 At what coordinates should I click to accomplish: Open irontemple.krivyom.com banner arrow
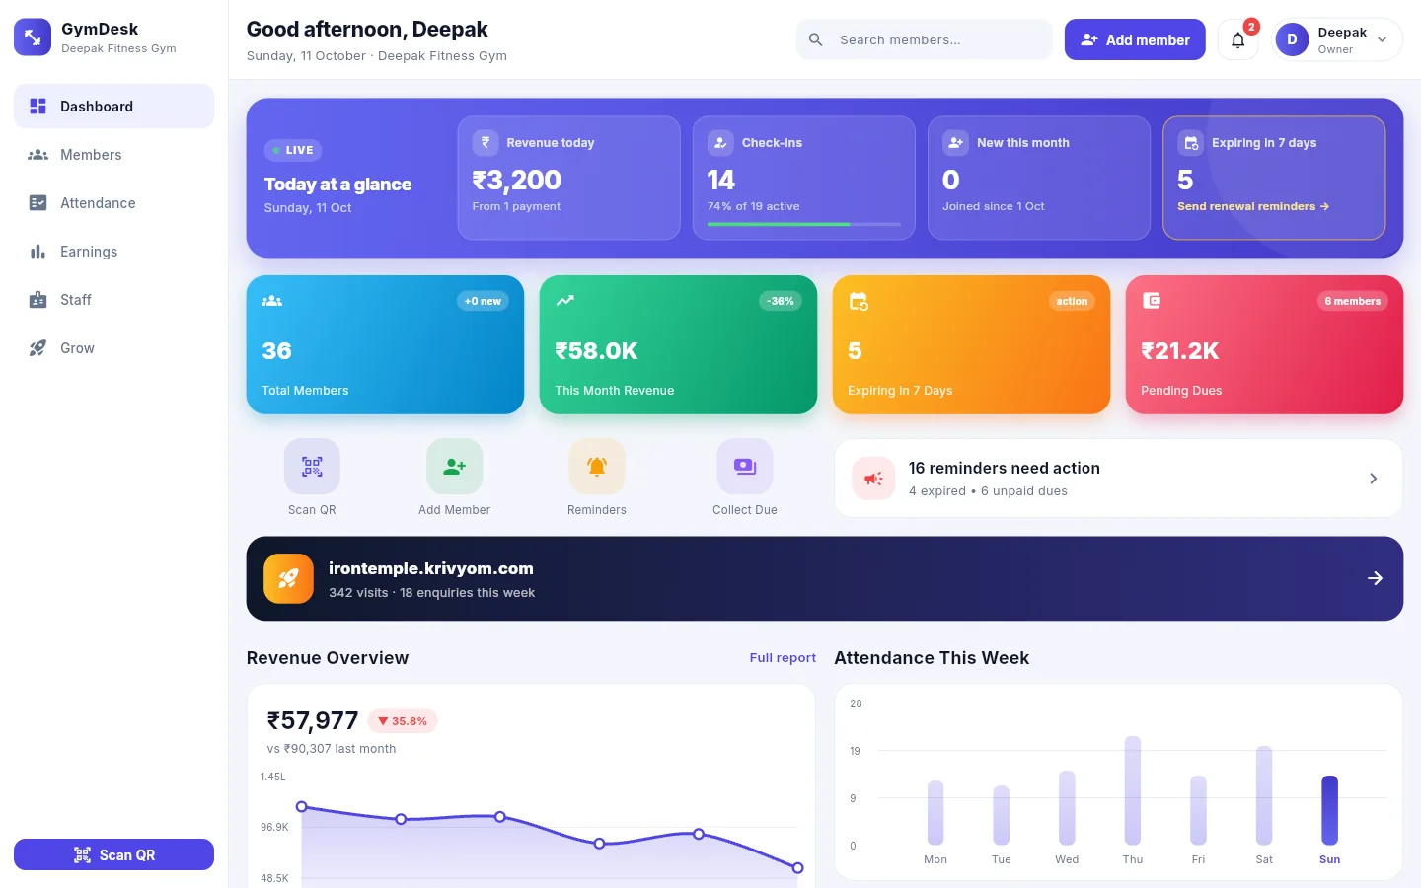coord(1375,578)
